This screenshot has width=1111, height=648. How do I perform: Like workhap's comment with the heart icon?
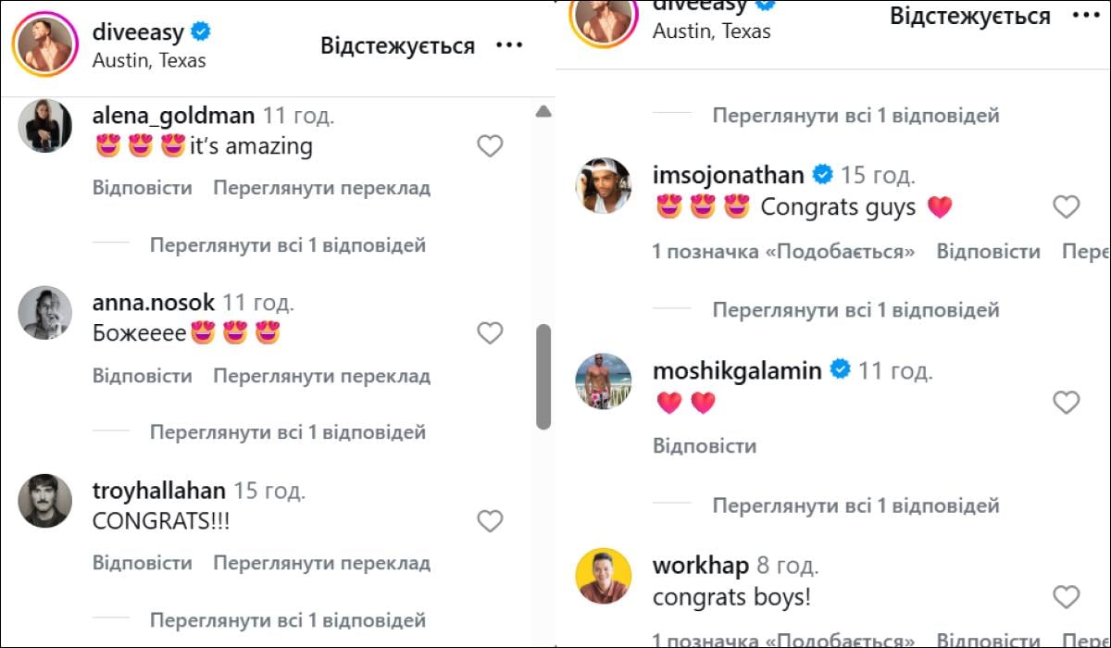[x=1066, y=598]
